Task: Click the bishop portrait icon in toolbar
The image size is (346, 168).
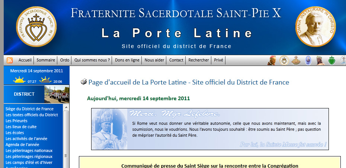Action: click(272, 60)
